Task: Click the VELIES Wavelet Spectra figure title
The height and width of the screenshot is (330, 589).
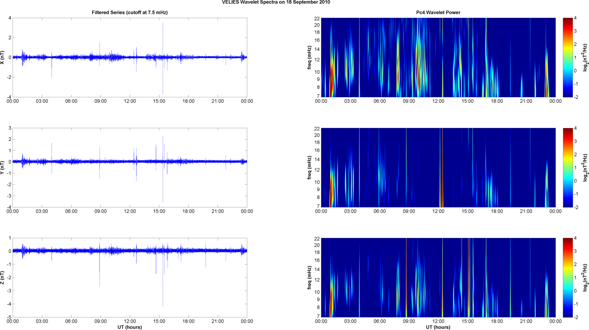Action: 276,2
